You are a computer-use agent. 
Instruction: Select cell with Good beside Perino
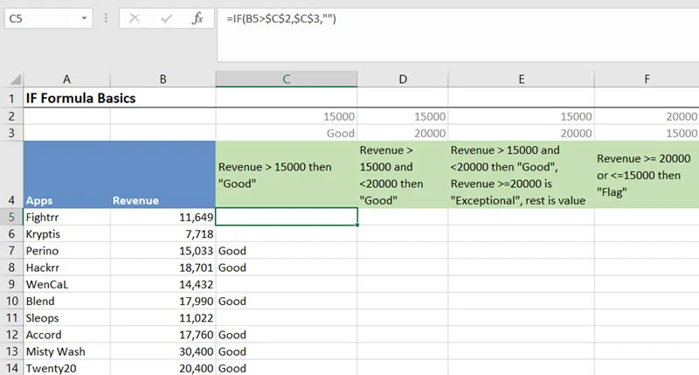click(x=286, y=251)
